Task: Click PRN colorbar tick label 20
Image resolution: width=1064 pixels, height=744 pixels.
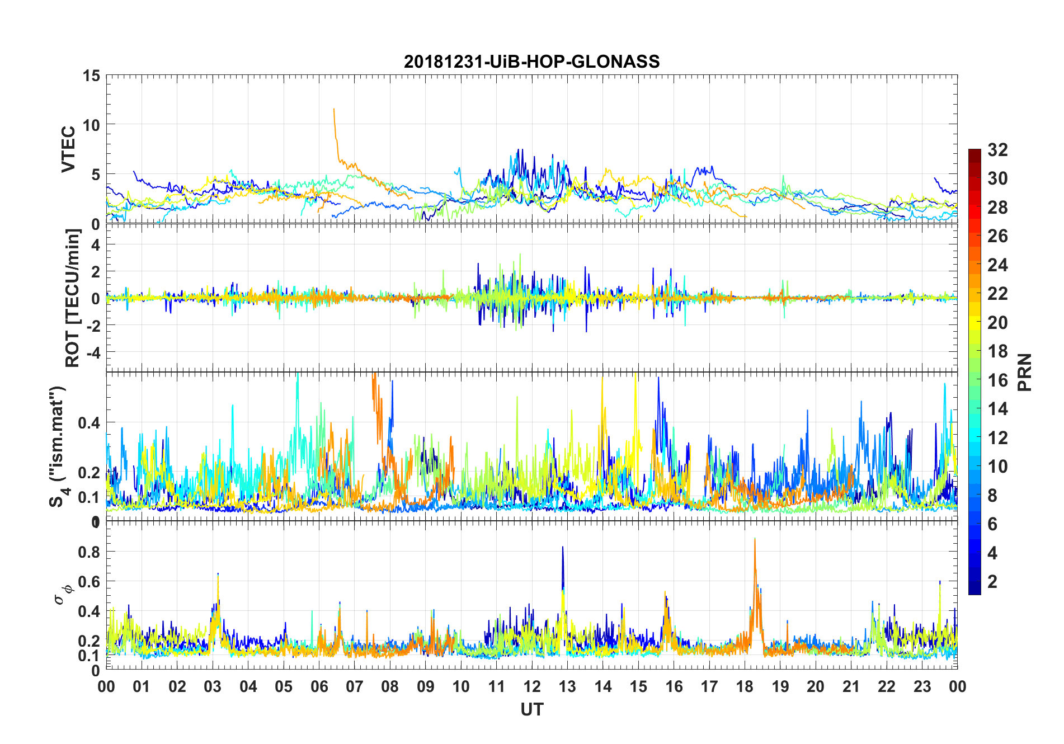Action: click(998, 323)
